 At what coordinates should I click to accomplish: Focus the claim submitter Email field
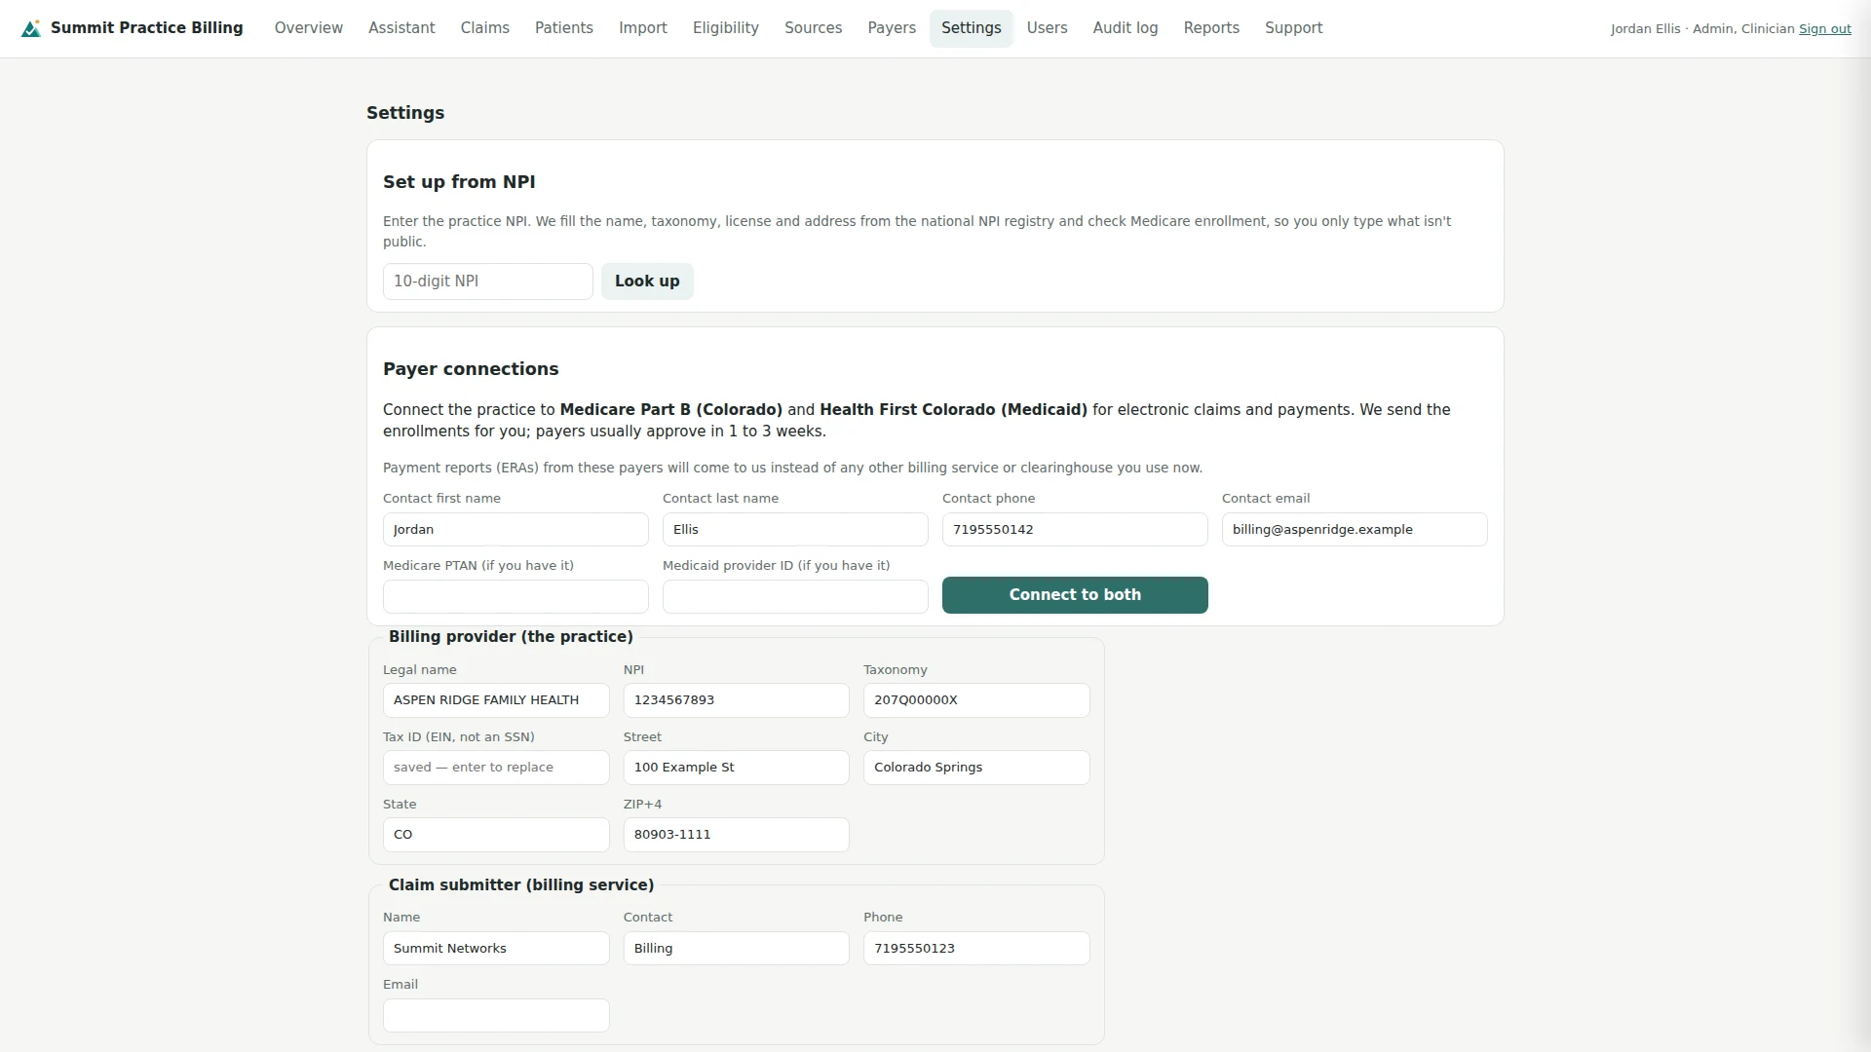tap(496, 1016)
